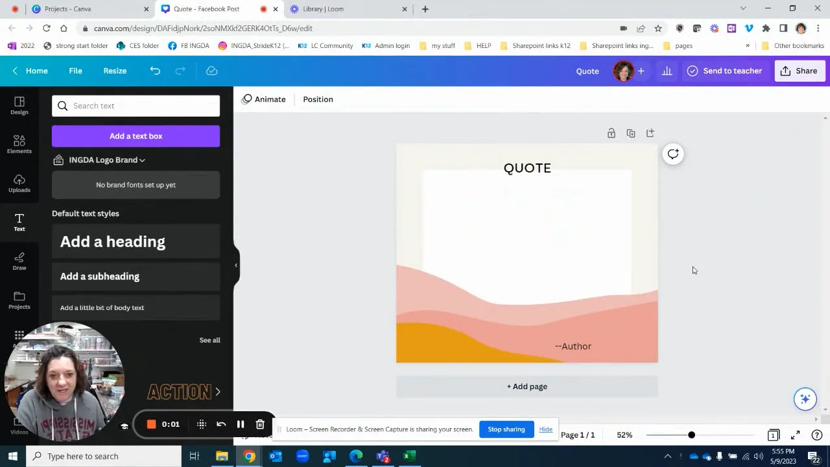This screenshot has height=467, width=830.
Task: Click Stop sharing in Loom bar
Action: tap(506, 429)
